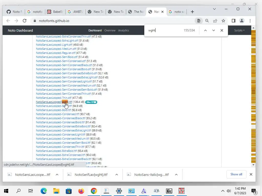Open the Analytics nav item

124,30
